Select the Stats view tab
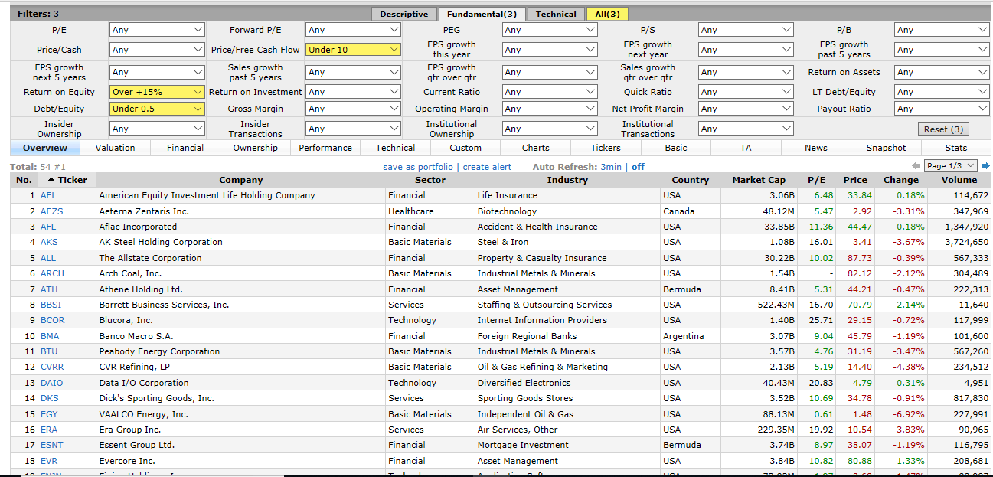 tap(956, 148)
